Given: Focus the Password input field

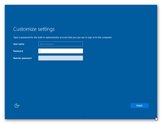Looking at the screenshot, I should coord(60,51).
